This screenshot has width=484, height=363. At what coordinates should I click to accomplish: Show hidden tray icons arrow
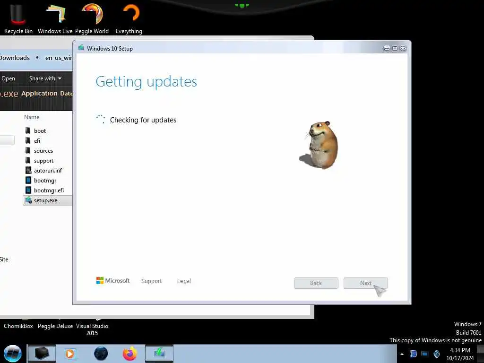pos(402,354)
